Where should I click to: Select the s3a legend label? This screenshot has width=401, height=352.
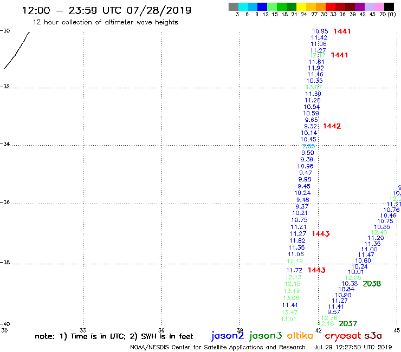click(373, 336)
